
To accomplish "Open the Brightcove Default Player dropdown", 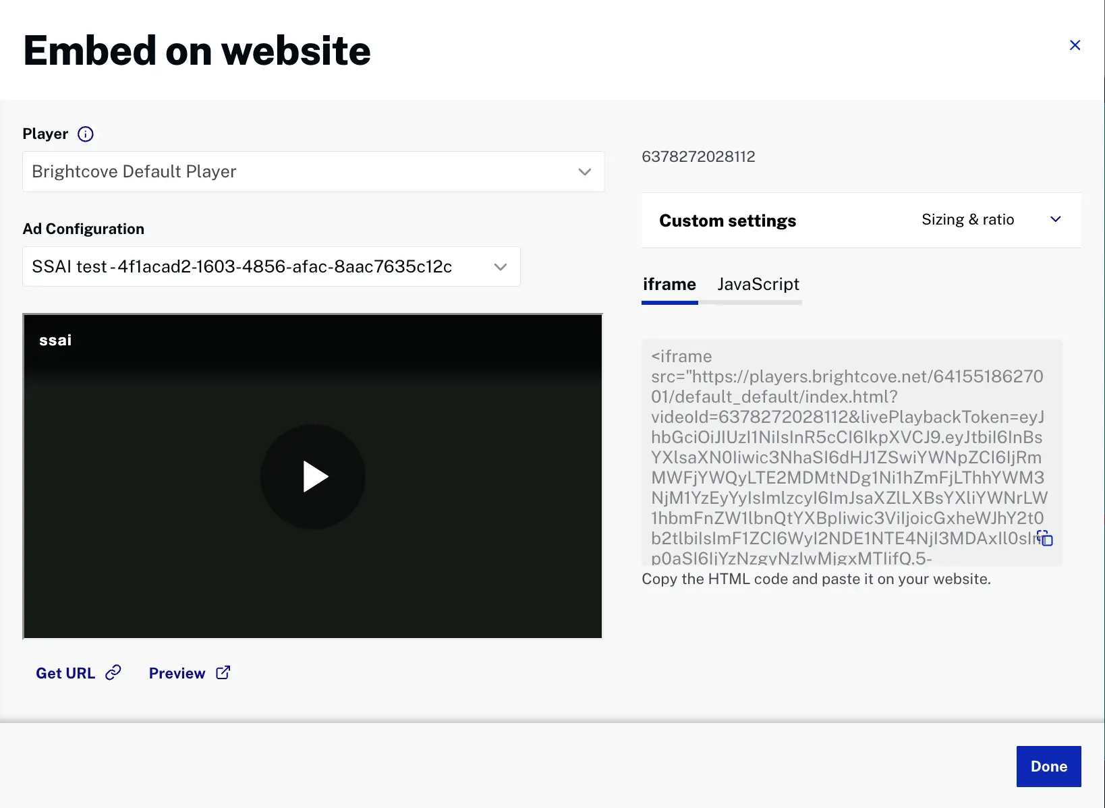I will point(313,171).
